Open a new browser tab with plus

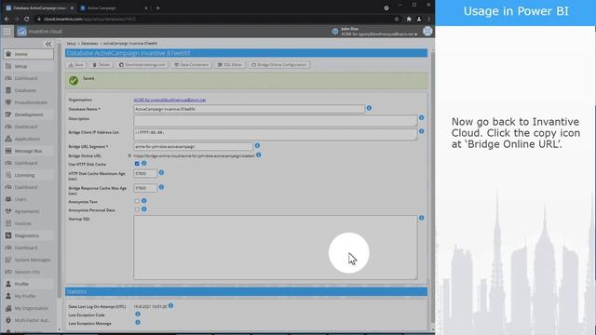click(157, 7)
